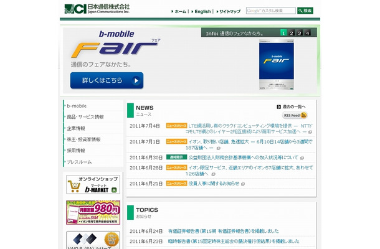The image size is (380, 249).
Task: Click the ニュースリリース tag on the June 28 item
Action: (176, 167)
